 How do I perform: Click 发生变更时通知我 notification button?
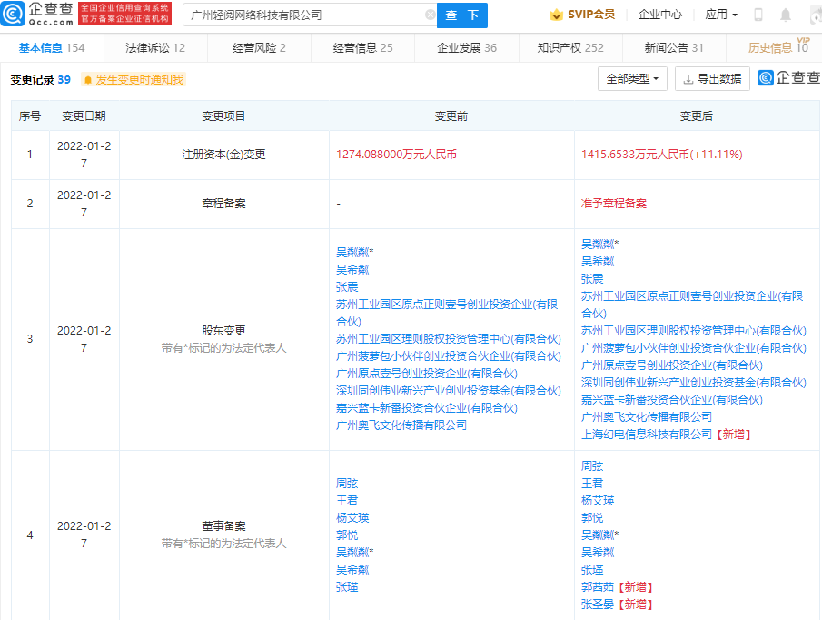click(x=134, y=80)
